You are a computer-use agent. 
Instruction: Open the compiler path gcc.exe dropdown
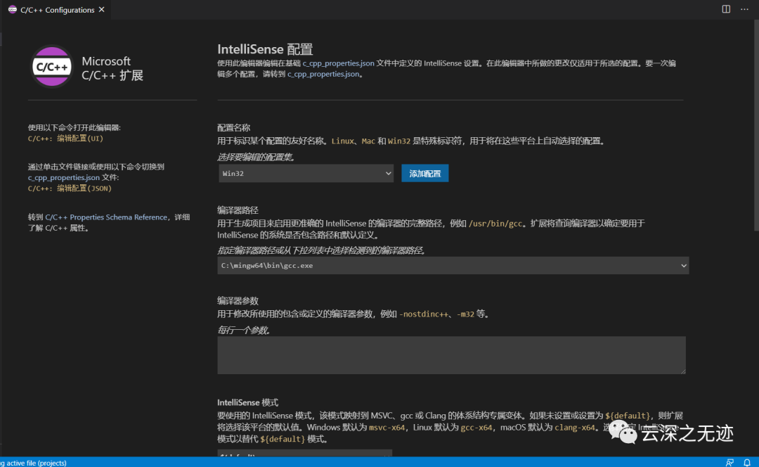click(x=453, y=265)
